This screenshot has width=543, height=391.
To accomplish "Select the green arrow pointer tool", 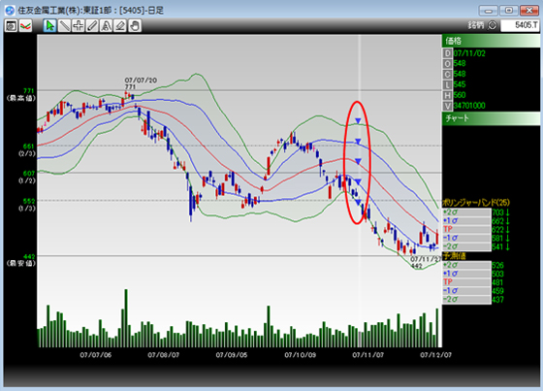I will 49,25.
